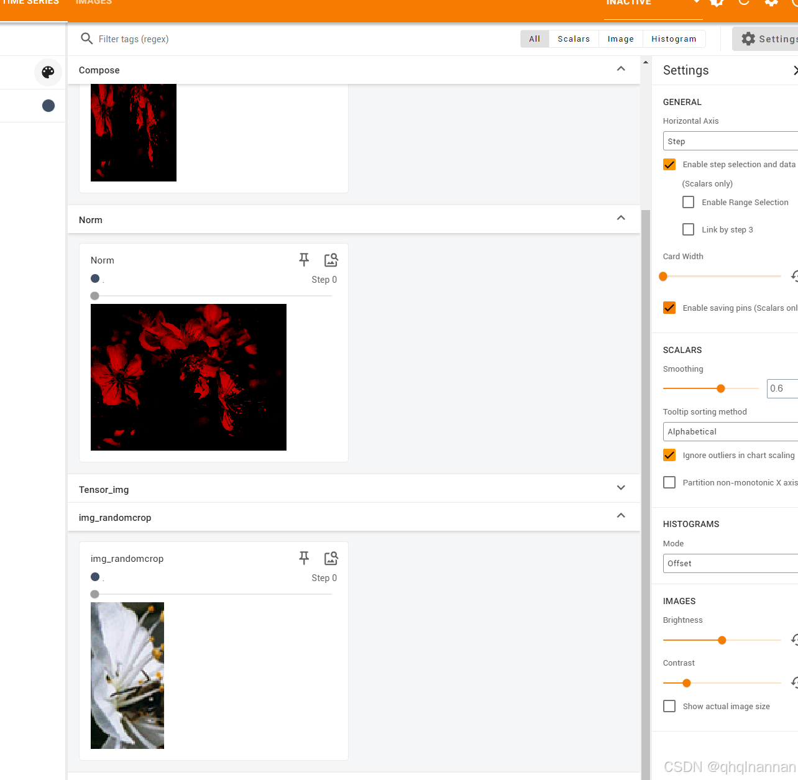Check Partition non-monotonic X axis

[669, 482]
